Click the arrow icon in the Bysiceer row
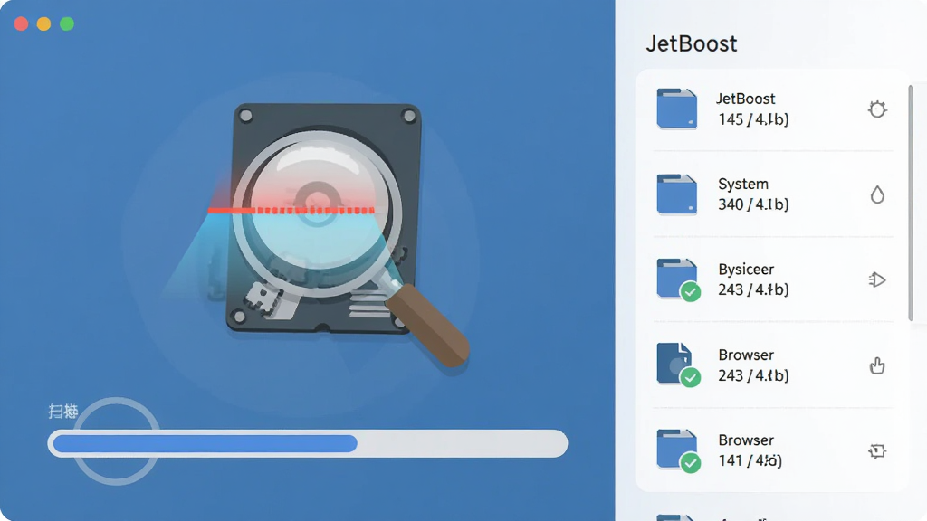 876,279
